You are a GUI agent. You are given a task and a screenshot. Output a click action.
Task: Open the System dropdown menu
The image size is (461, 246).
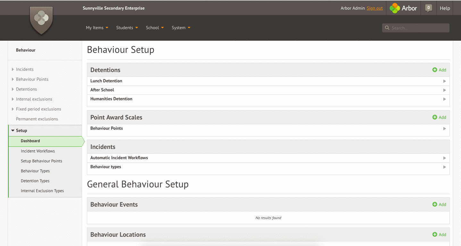(181, 28)
